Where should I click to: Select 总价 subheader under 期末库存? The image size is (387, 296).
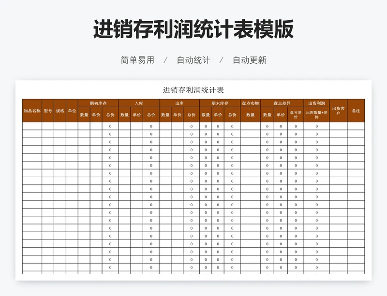(232, 114)
